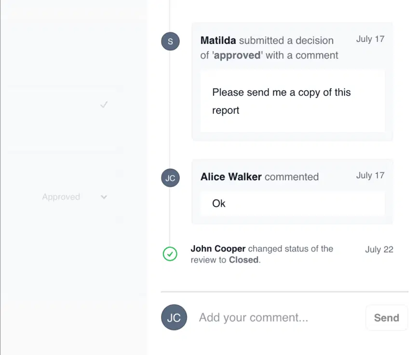This screenshot has width=417, height=355.
Task: Open Alice Walker's name link
Action: (x=231, y=177)
